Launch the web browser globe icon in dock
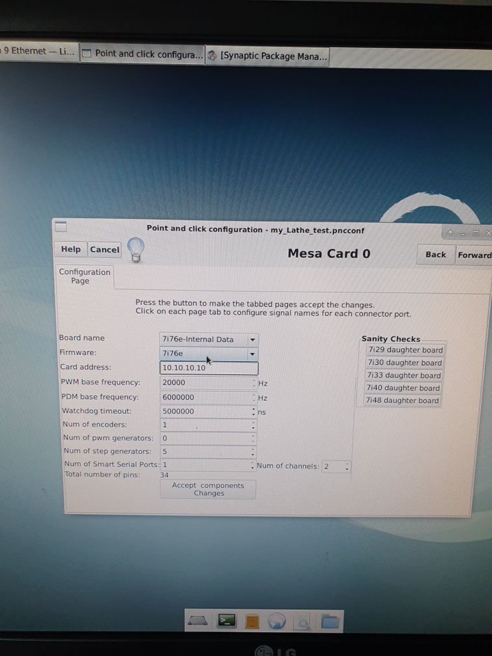This screenshot has height=656, width=492. [277, 622]
